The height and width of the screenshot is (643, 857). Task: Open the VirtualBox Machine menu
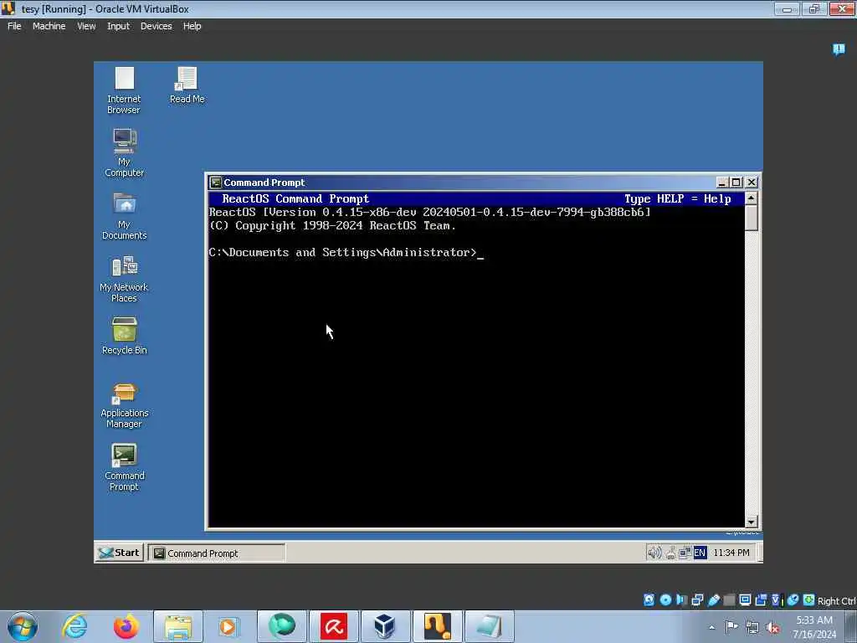49,26
